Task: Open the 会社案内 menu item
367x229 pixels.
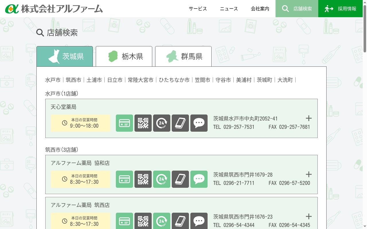Action: pyautogui.click(x=260, y=9)
